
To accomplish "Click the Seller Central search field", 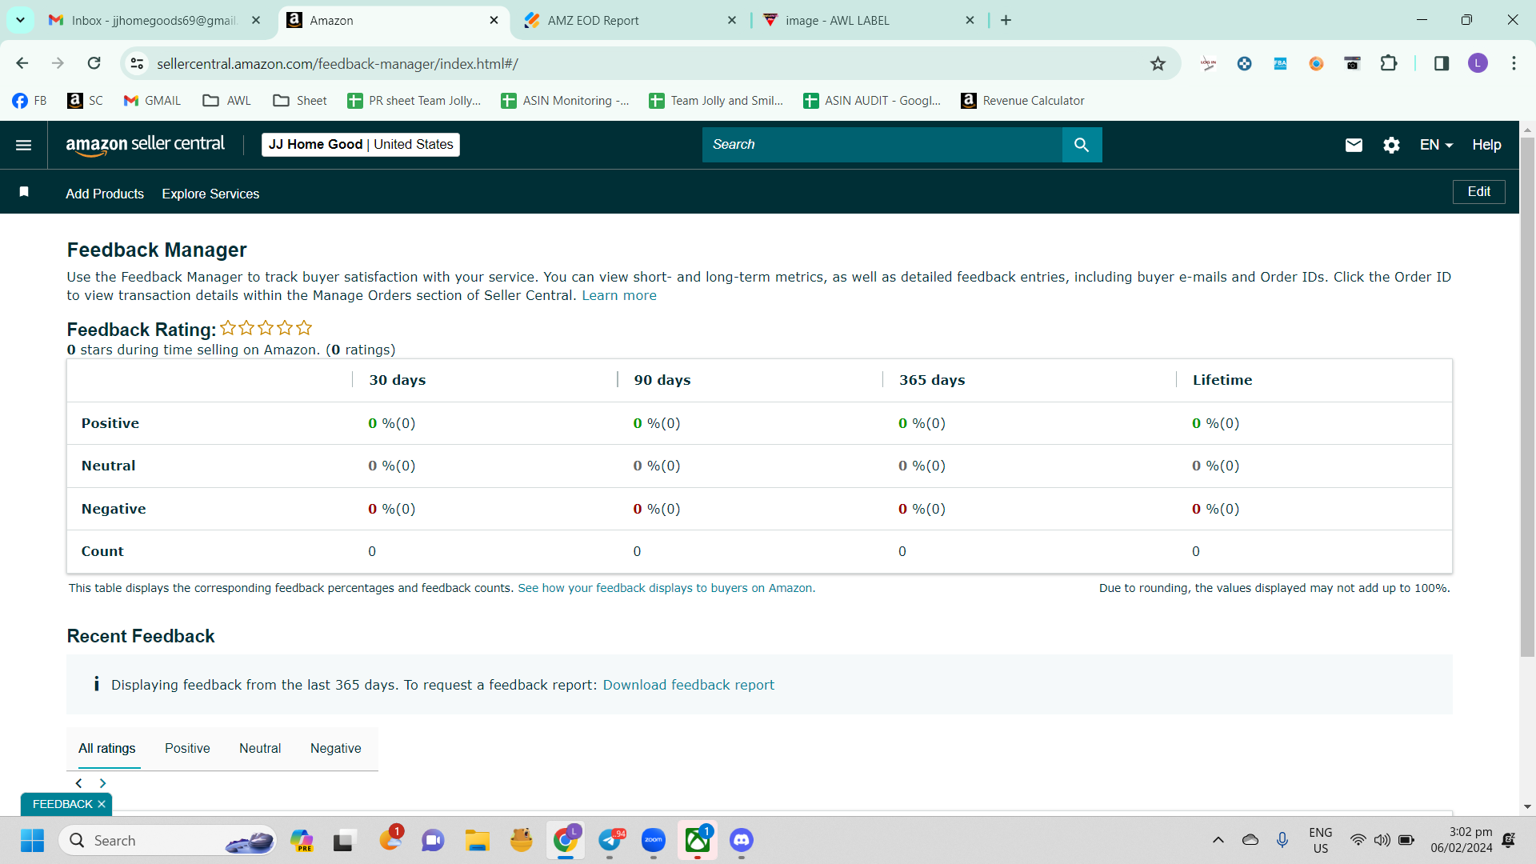I will [x=882, y=145].
